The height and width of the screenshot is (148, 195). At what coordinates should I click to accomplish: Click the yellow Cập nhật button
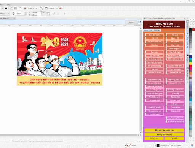(174, 139)
